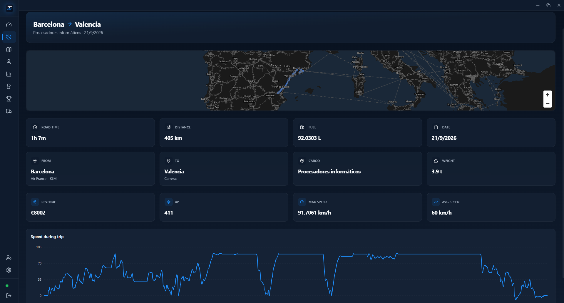Click the green online status indicator
This screenshot has width=564, height=303.
[7, 286]
